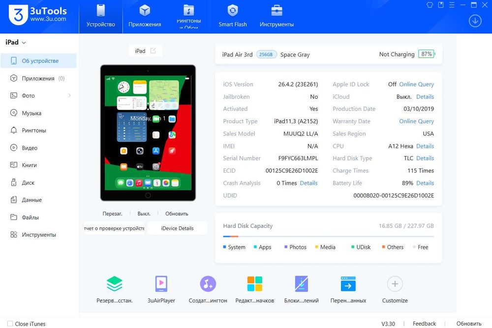The image size is (492, 328).
Task: Click the 256GB capacity badge
Action: pyautogui.click(x=266, y=55)
